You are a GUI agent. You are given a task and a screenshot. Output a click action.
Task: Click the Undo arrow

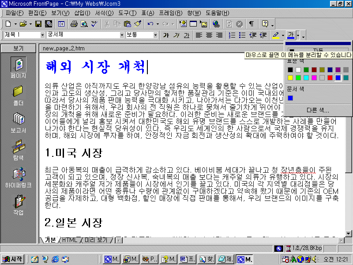click(x=150, y=24)
